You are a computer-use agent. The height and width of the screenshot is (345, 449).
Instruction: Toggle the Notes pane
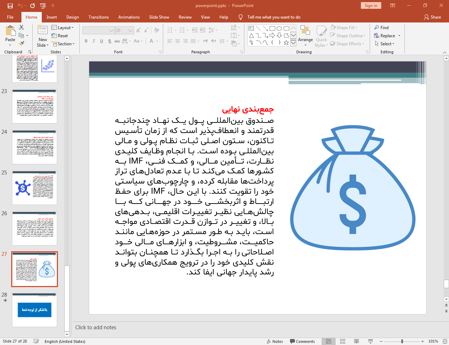click(x=275, y=341)
